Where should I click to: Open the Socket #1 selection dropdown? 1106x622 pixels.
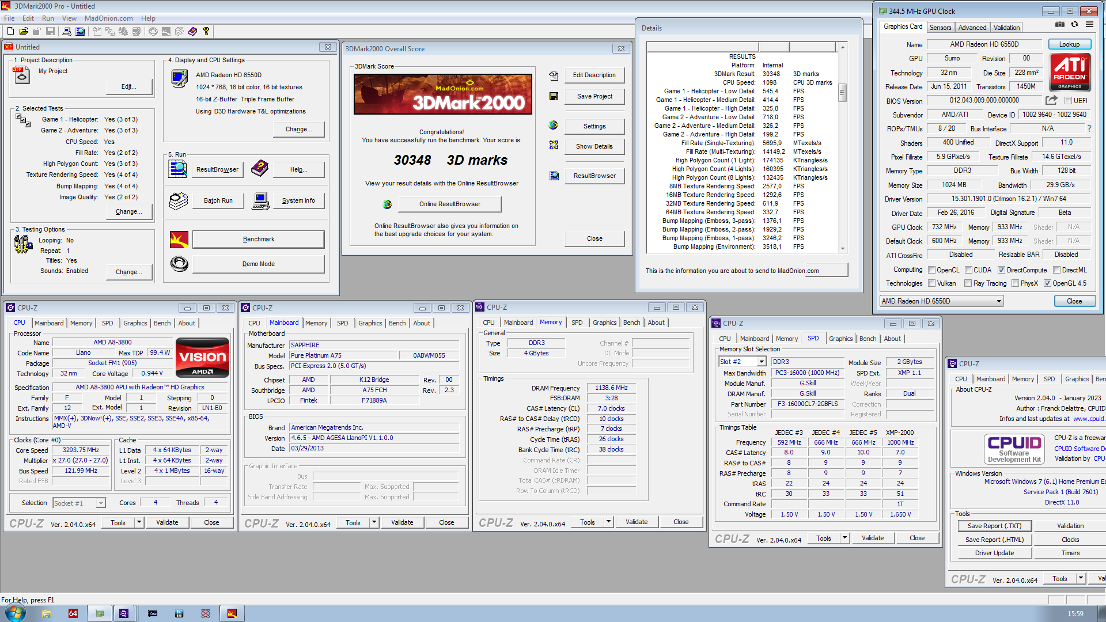(79, 503)
